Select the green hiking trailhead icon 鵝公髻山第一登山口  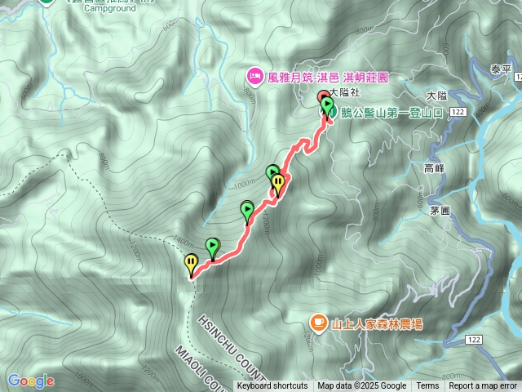[326, 114]
